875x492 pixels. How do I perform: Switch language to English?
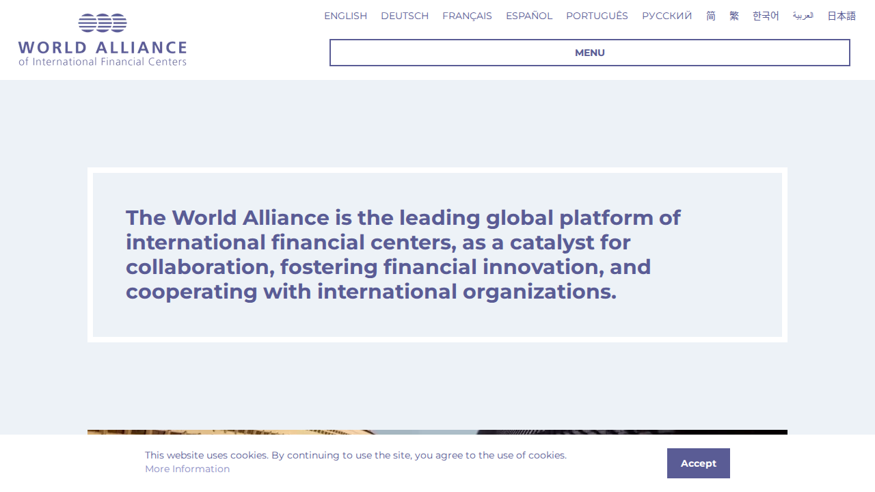coord(345,16)
